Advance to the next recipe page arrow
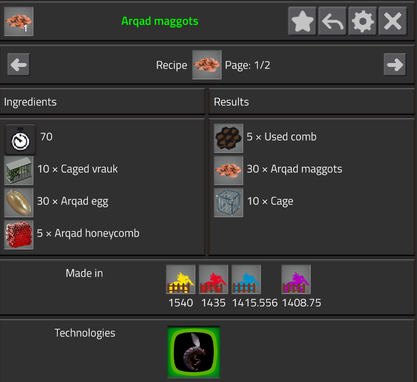 (395, 65)
